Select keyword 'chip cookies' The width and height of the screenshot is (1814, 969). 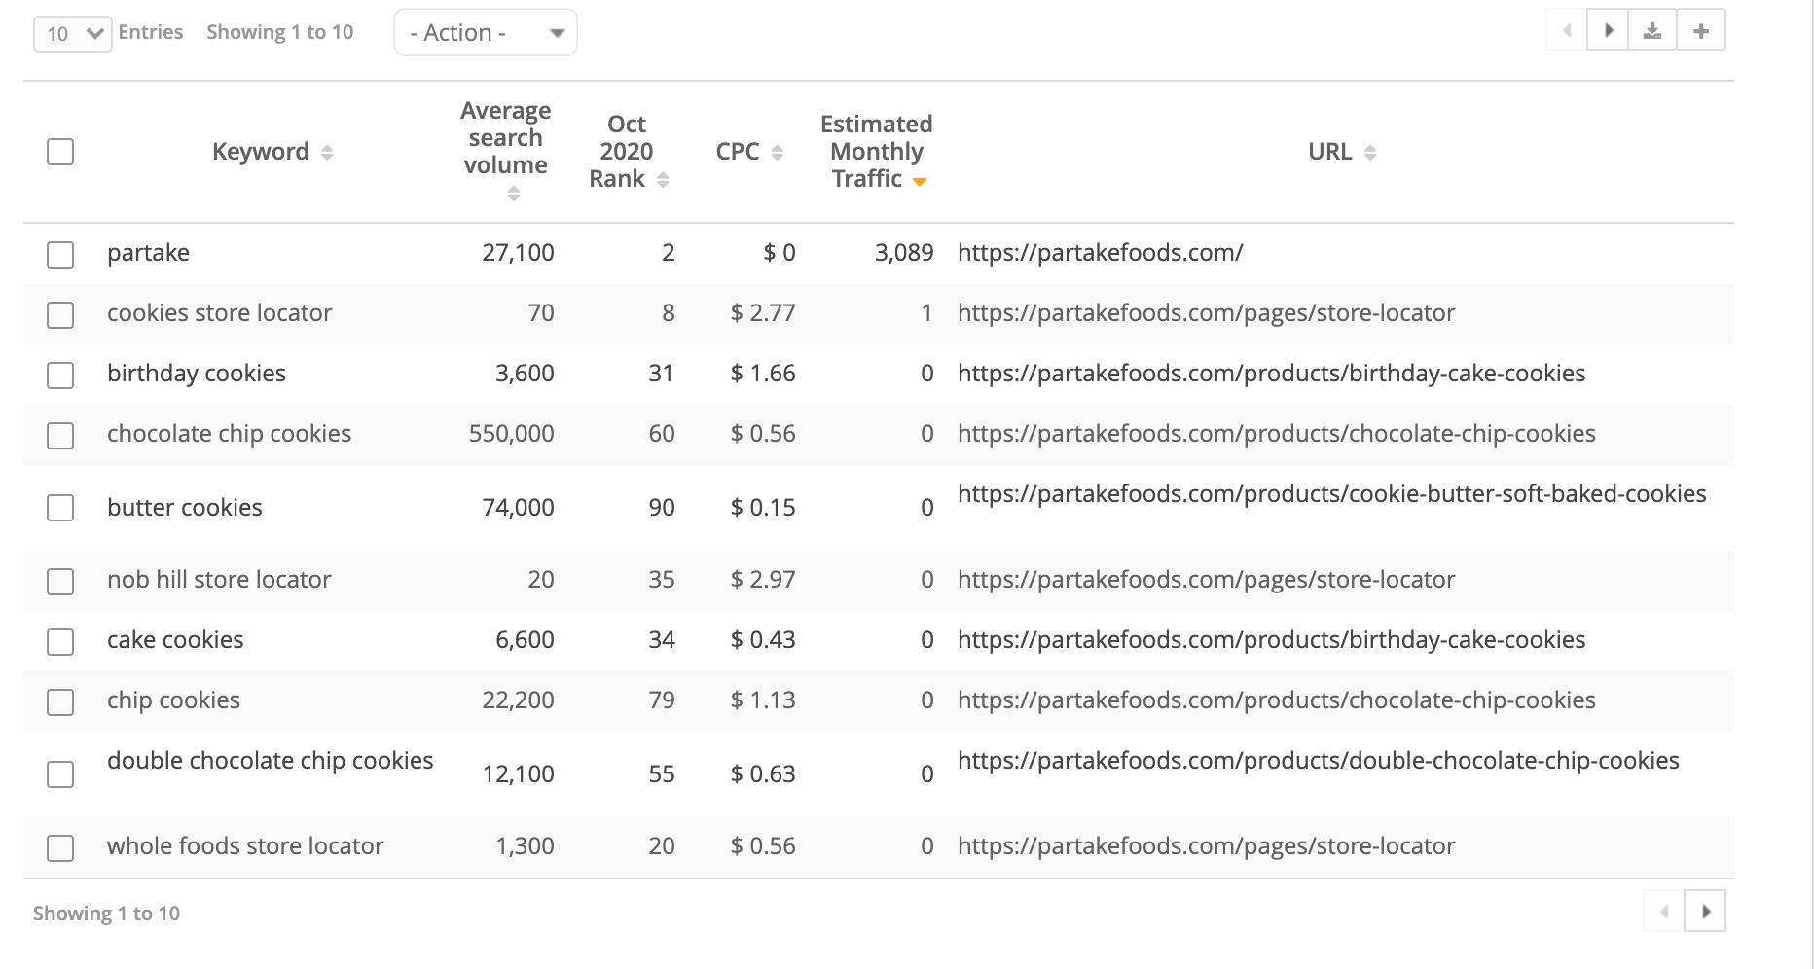coord(173,700)
